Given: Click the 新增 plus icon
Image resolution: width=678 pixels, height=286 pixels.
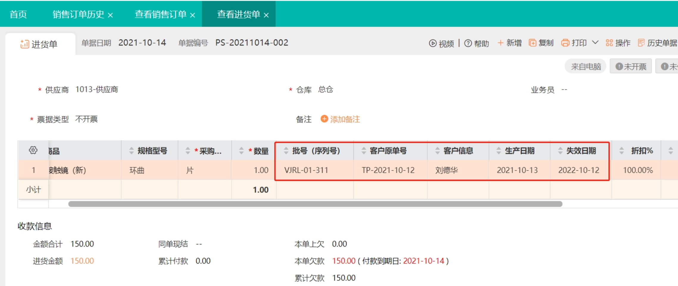Looking at the screenshot, I should [x=501, y=43].
